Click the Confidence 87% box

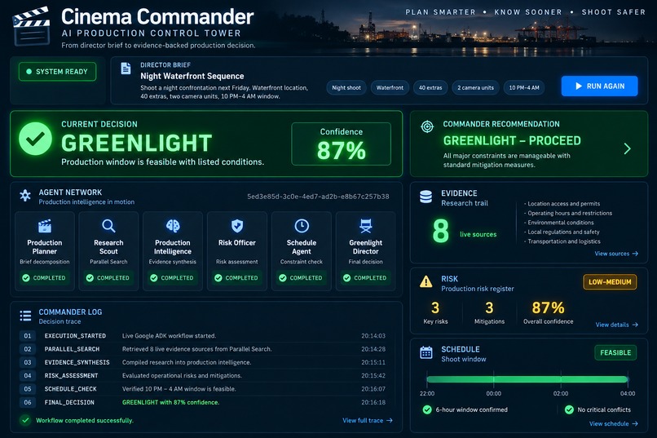(x=341, y=144)
